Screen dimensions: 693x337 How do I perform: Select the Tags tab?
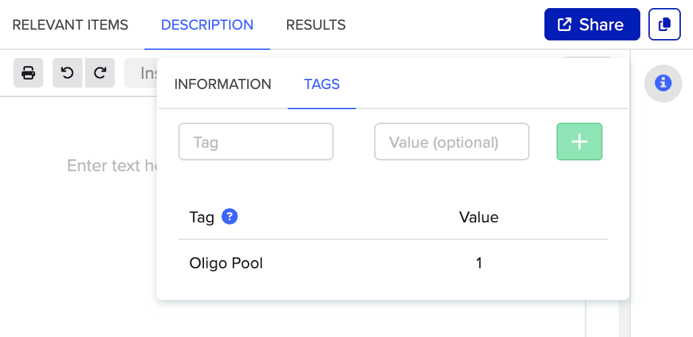[322, 84]
